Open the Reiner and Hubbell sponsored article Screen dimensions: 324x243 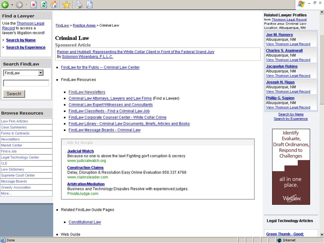pyautogui.click(x=136, y=52)
